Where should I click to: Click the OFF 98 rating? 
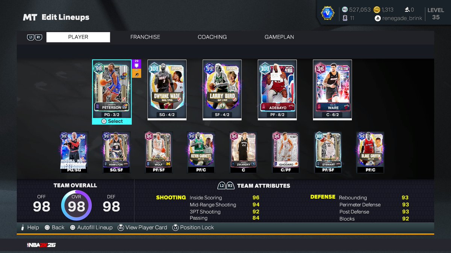(x=41, y=204)
